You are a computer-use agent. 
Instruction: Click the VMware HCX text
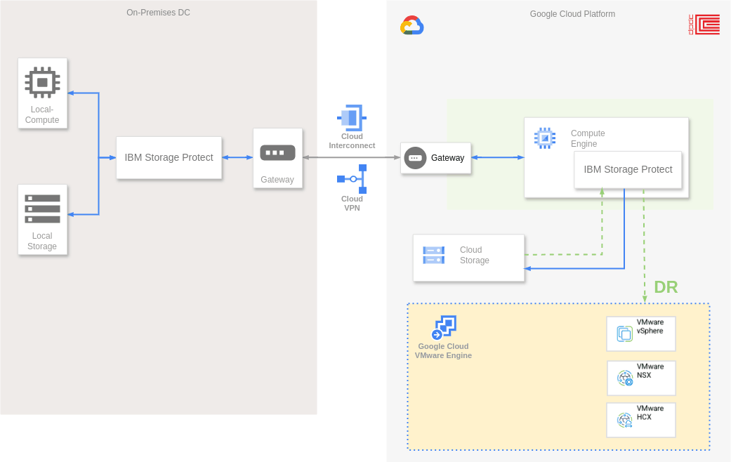pyautogui.click(x=650, y=413)
